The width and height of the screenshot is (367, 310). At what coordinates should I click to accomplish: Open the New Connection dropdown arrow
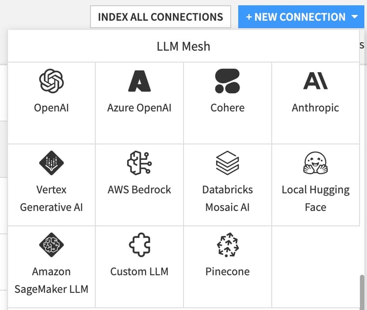tap(354, 17)
